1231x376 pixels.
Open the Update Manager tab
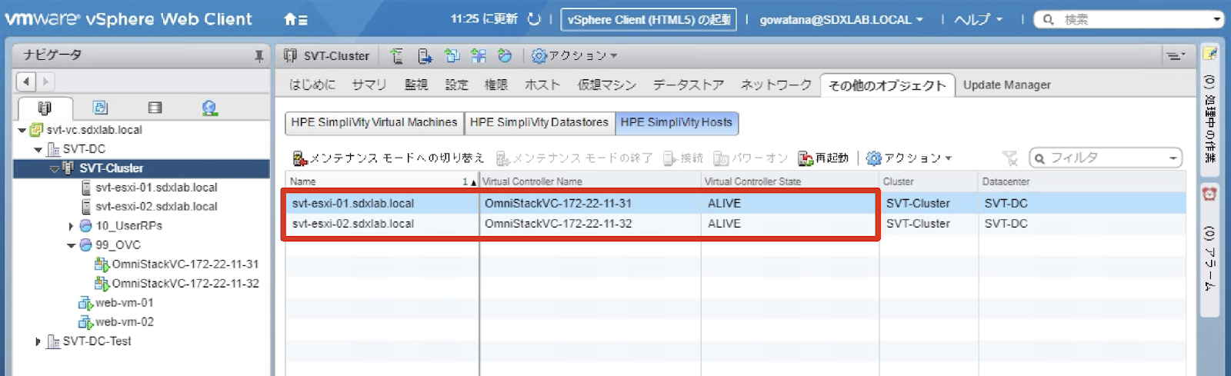[x=1006, y=85]
